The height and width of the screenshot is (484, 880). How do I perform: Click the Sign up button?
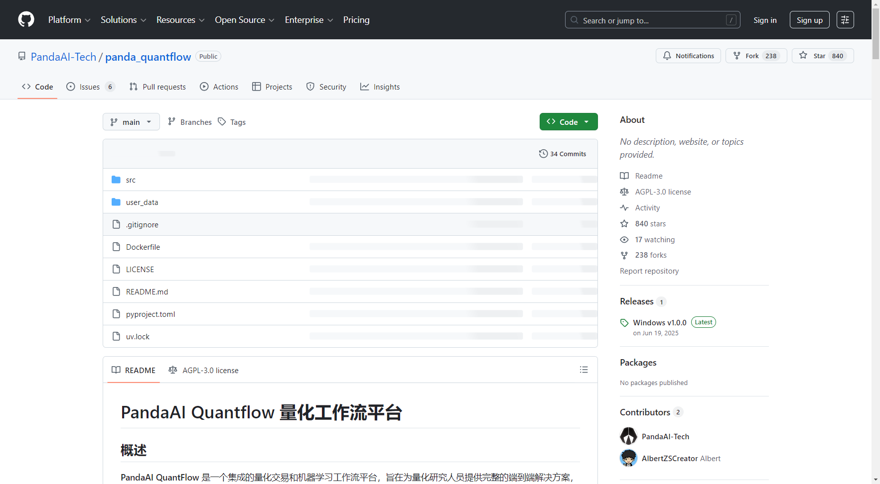(810, 20)
